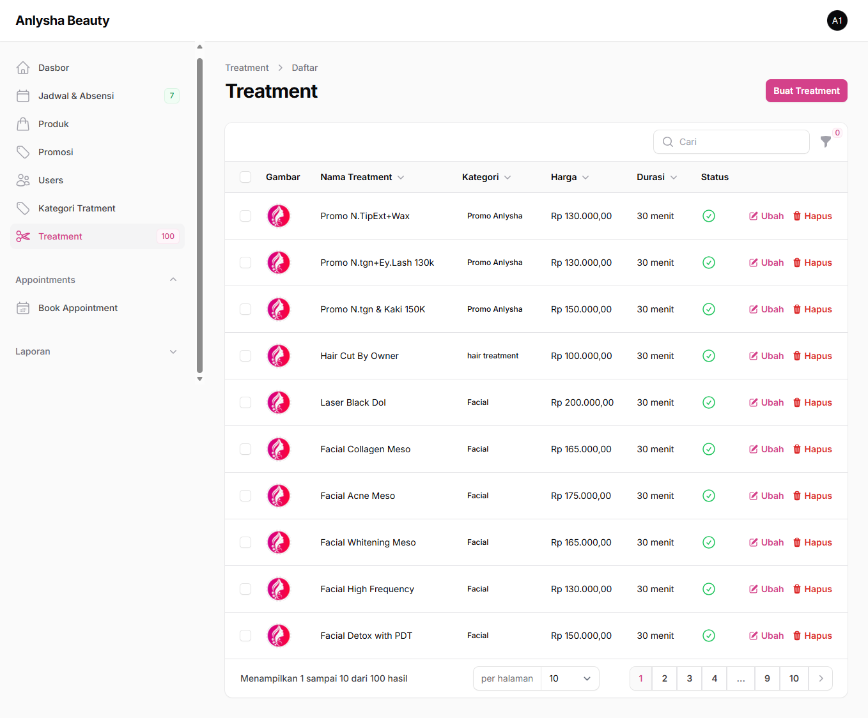Image resolution: width=868 pixels, height=718 pixels.
Task: Click the edit icon for Facial Acne Meso
Action: pos(754,496)
